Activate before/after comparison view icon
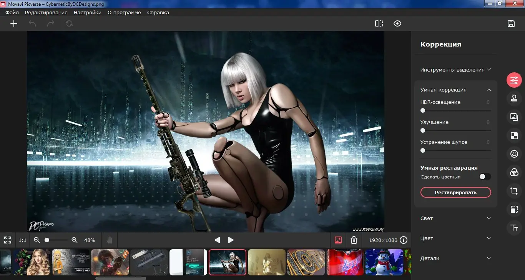This screenshot has height=280, width=525. coord(379,23)
